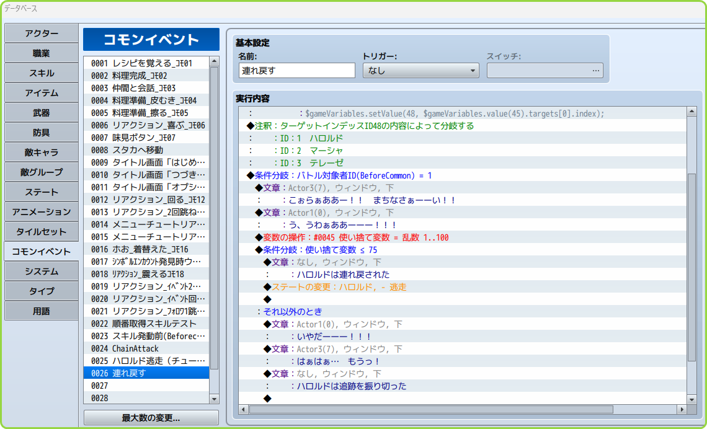The width and height of the screenshot is (707, 429).
Task: Click 実行内容 vertical scroll up arrow
Action: (691, 112)
